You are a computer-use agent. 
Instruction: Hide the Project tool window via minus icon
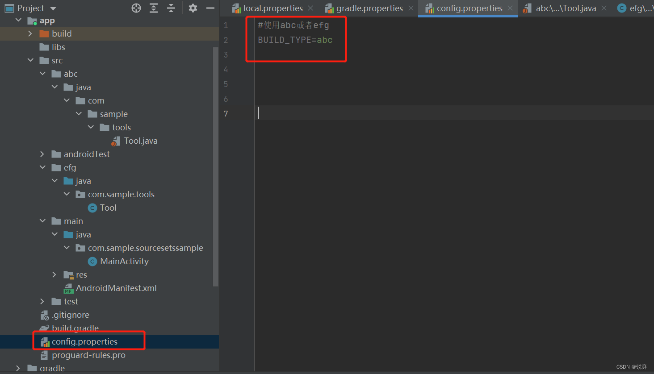[x=210, y=8]
